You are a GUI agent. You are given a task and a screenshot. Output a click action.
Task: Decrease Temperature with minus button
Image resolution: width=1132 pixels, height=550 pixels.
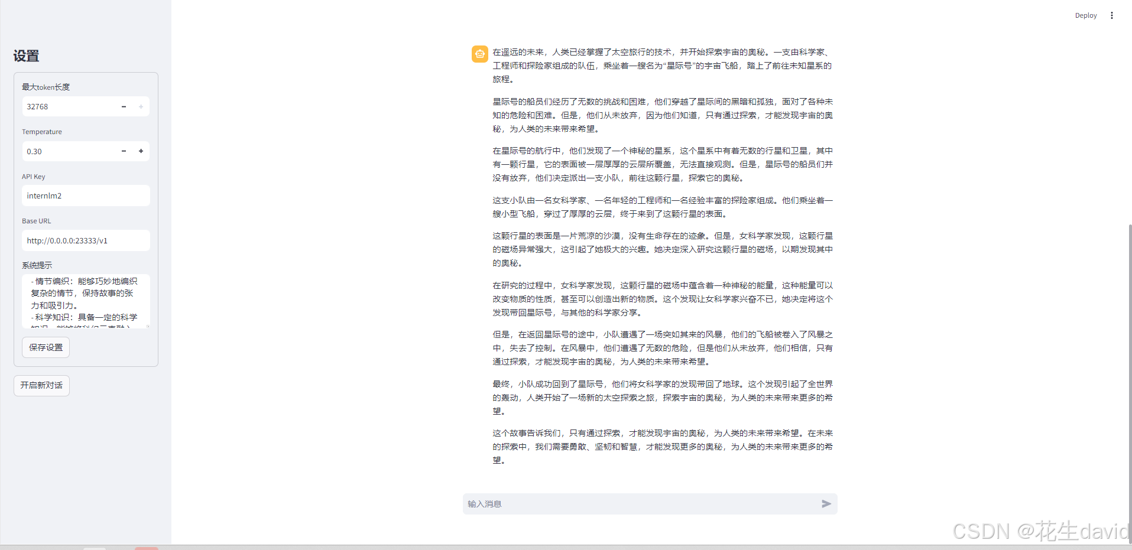124,151
